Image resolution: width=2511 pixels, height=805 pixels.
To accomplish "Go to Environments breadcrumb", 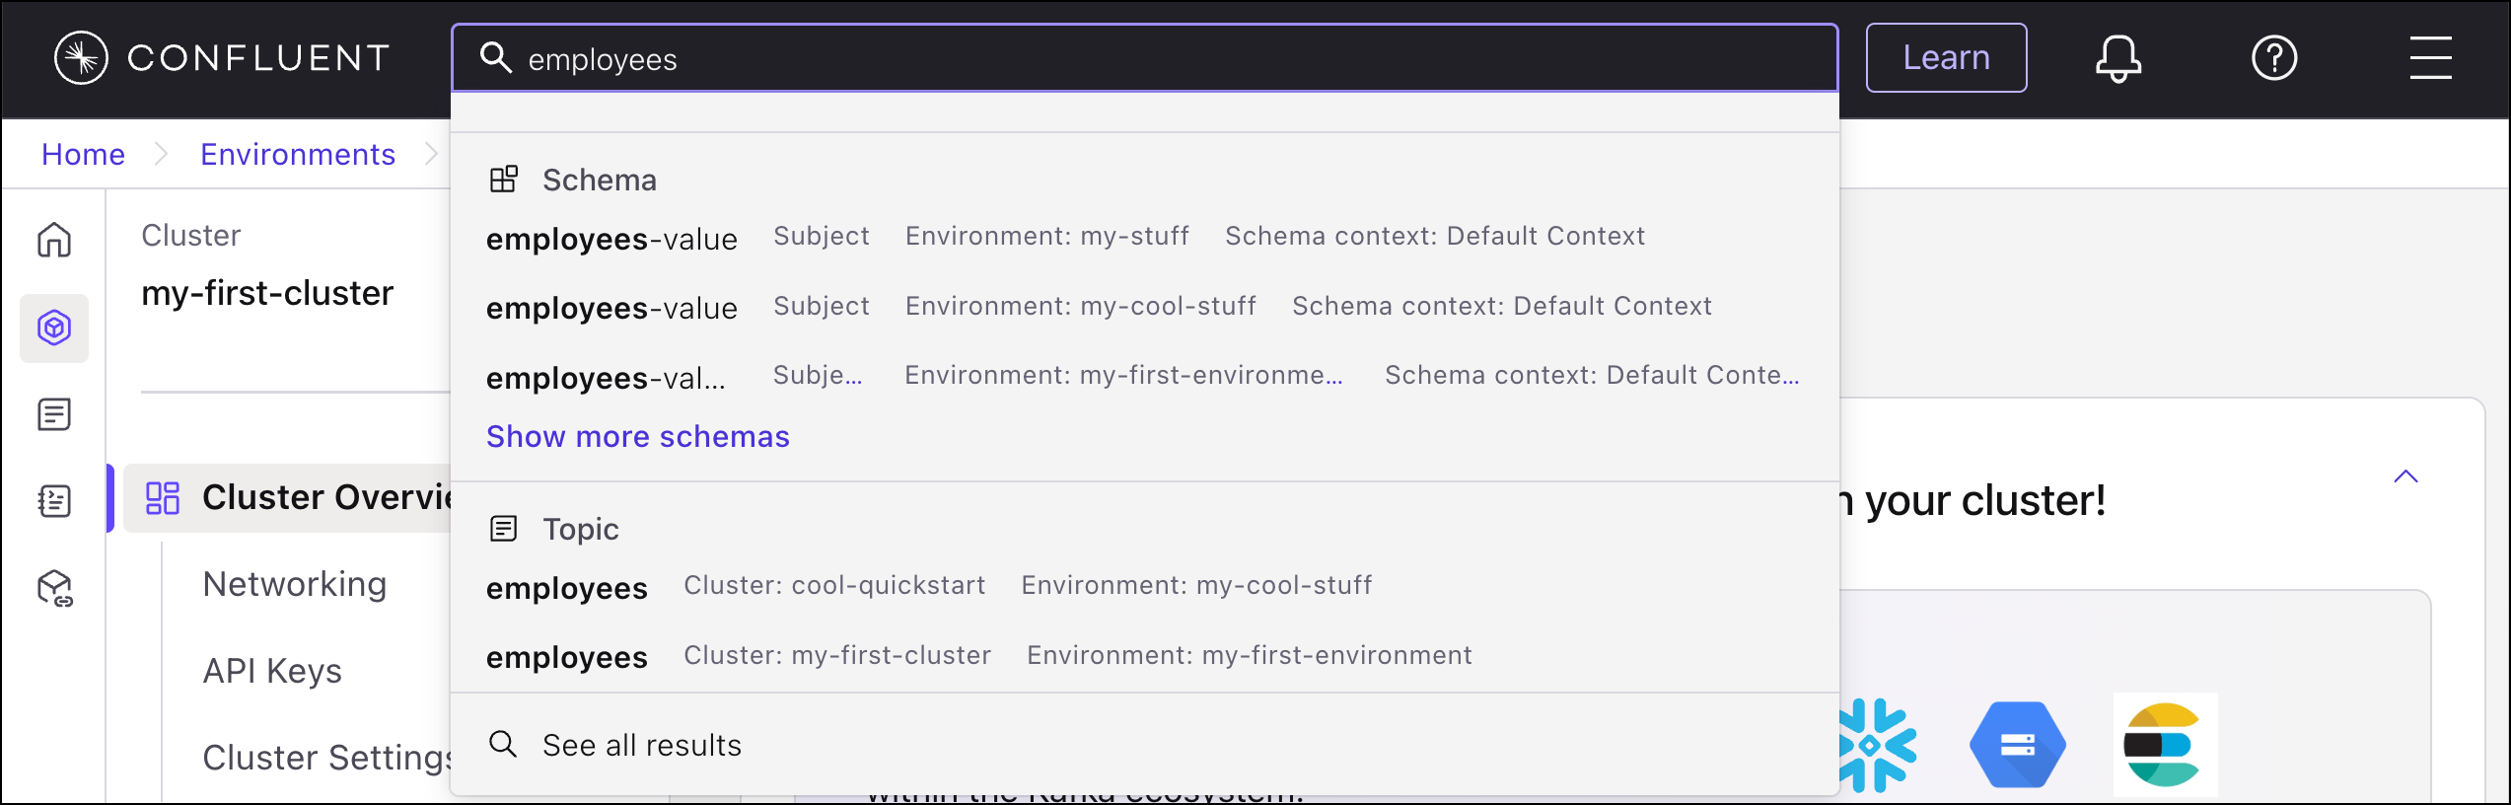I will tap(297, 154).
